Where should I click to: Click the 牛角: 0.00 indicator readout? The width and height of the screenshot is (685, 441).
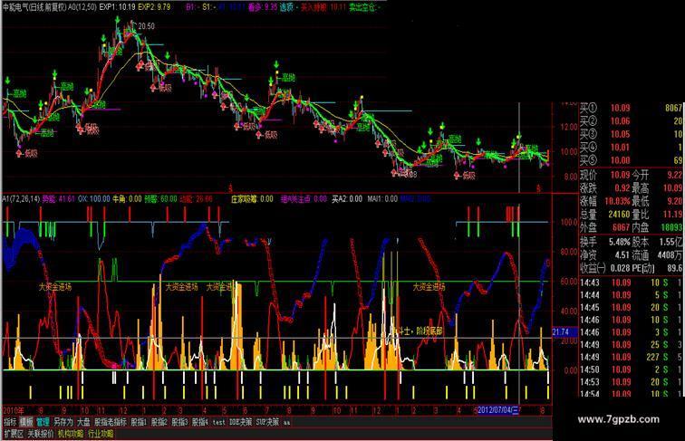coord(127,198)
